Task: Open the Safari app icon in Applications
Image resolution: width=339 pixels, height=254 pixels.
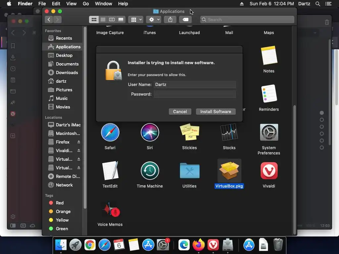Action: [110, 132]
